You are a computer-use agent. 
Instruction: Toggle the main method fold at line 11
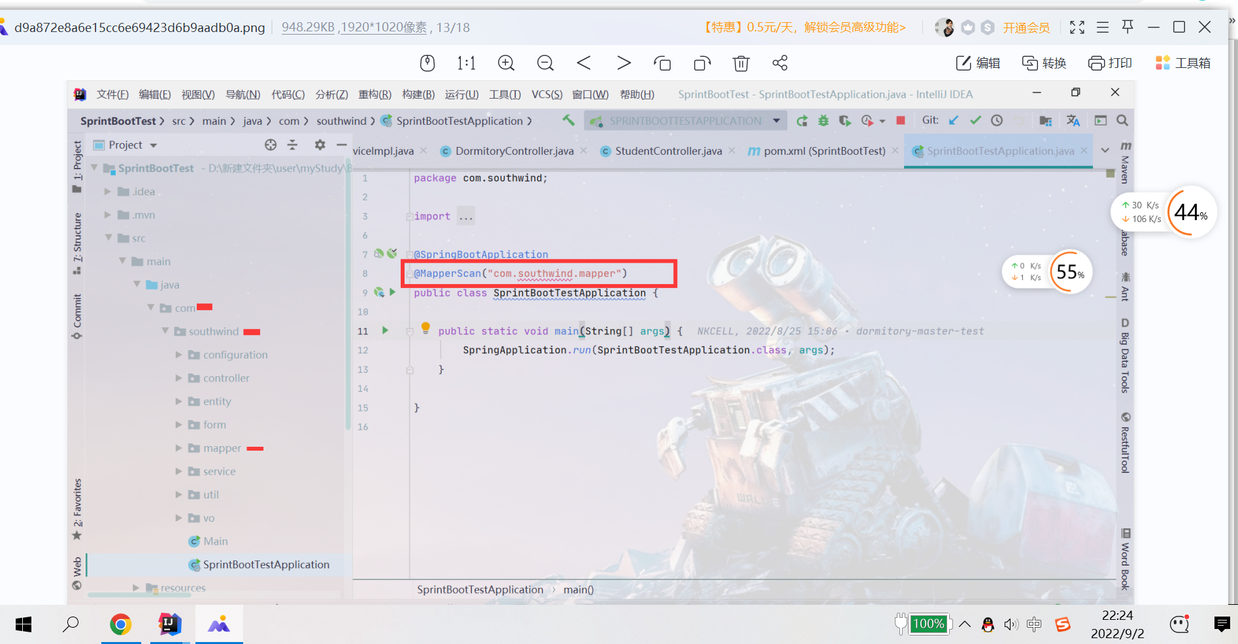(409, 331)
